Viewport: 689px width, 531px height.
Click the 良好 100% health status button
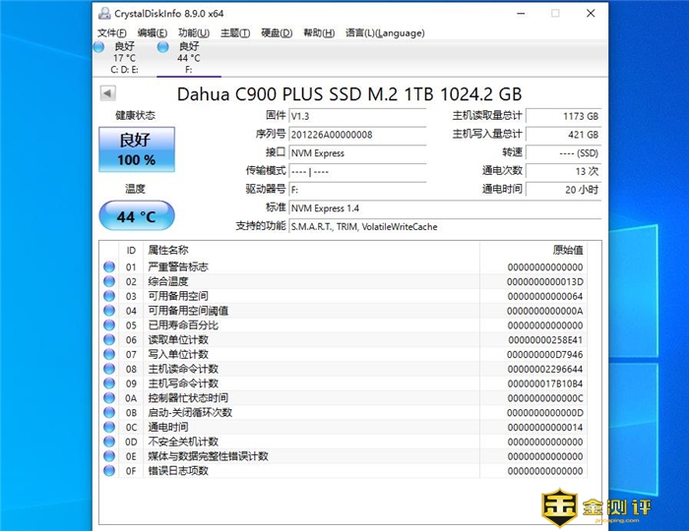[x=136, y=149]
